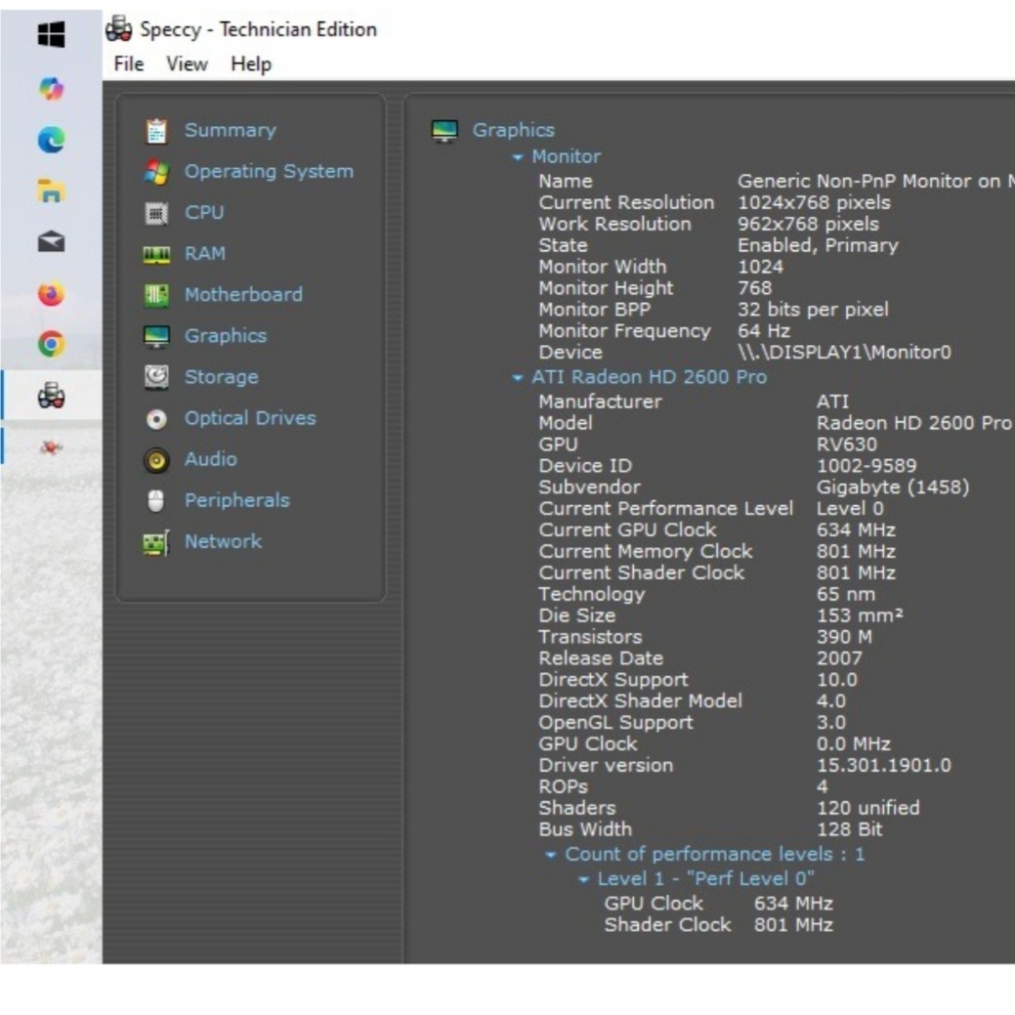Click the CPU chip icon

[x=156, y=213]
